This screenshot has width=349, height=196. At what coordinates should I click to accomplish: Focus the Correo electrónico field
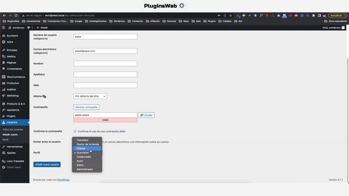pos(105,51)
